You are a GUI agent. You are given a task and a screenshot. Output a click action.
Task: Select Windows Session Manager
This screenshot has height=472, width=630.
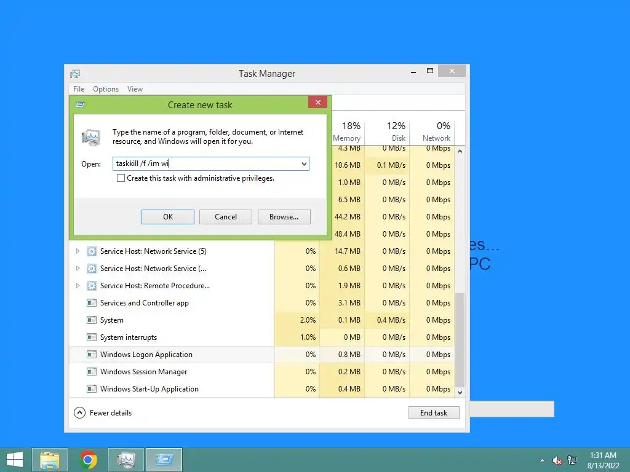coord(143,372)
